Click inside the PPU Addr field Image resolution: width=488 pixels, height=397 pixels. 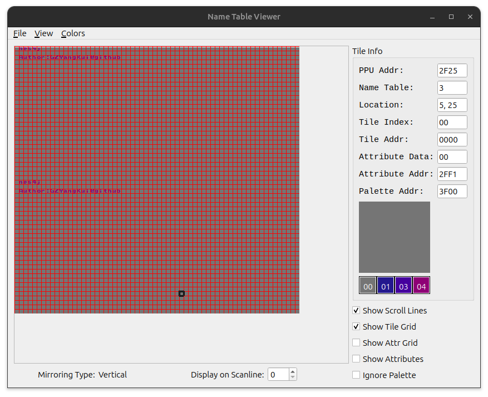[452, 70]
